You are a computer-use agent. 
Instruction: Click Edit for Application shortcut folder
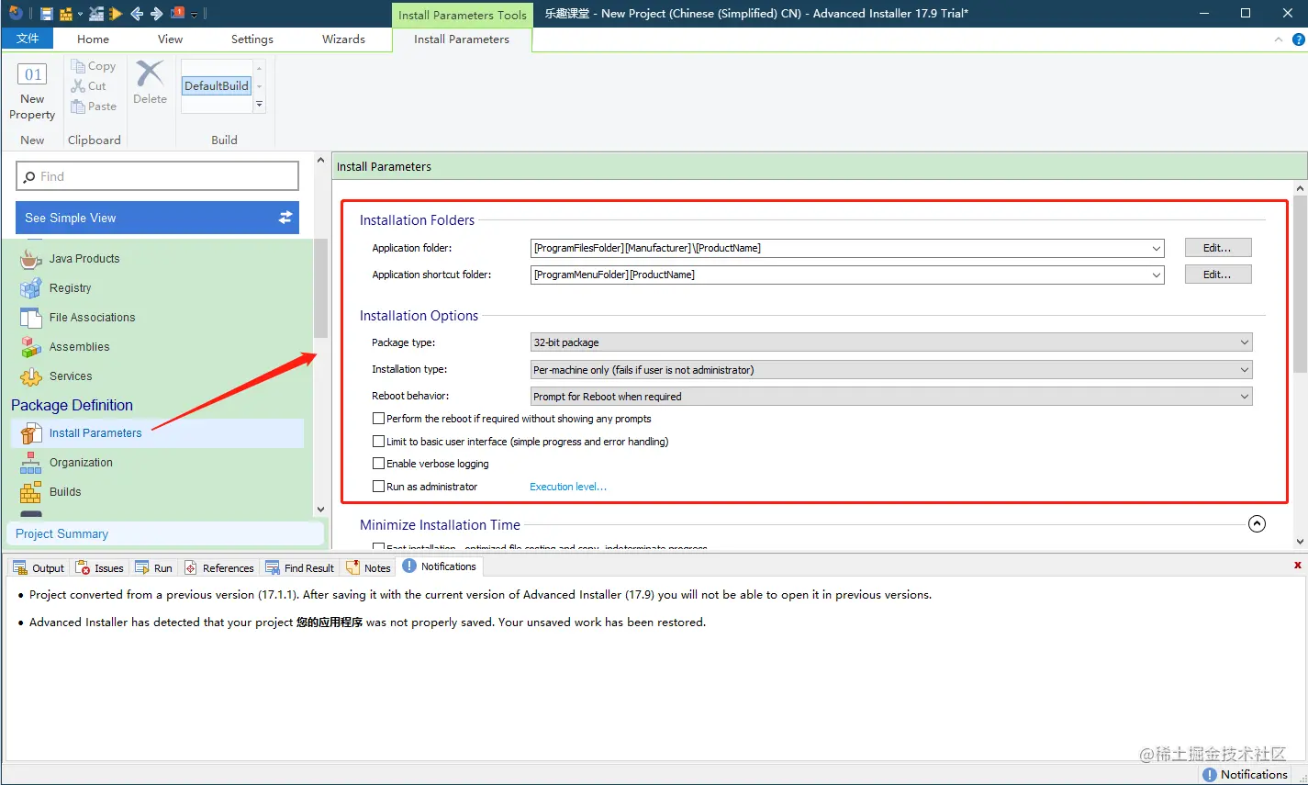click(1217, 275)
